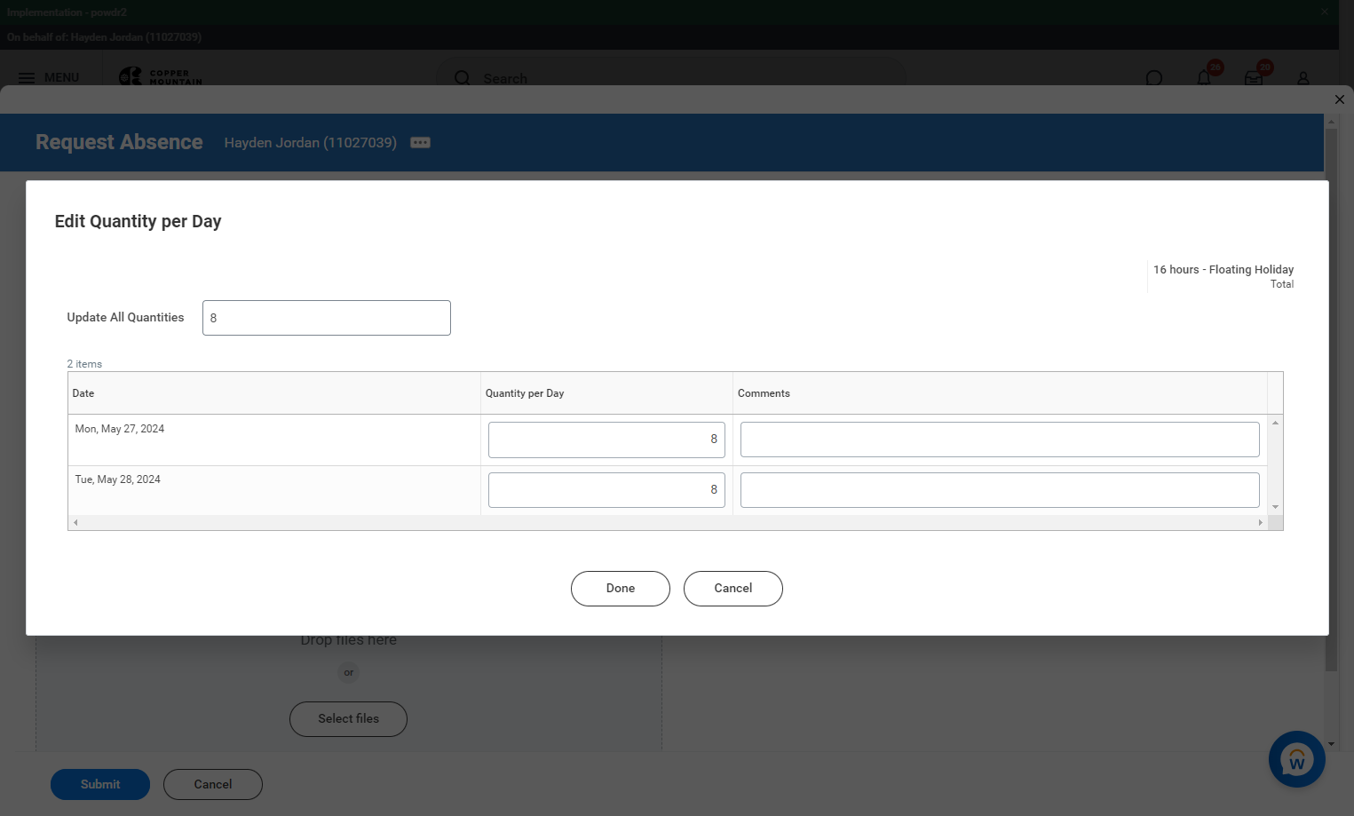This screenshot has height=816, width=1354.
Task: Click the table's scroll left arrow
Action: (75, 523)
